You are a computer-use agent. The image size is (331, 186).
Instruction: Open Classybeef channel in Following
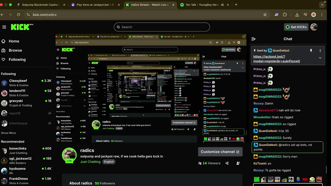[x=26, y=83]
